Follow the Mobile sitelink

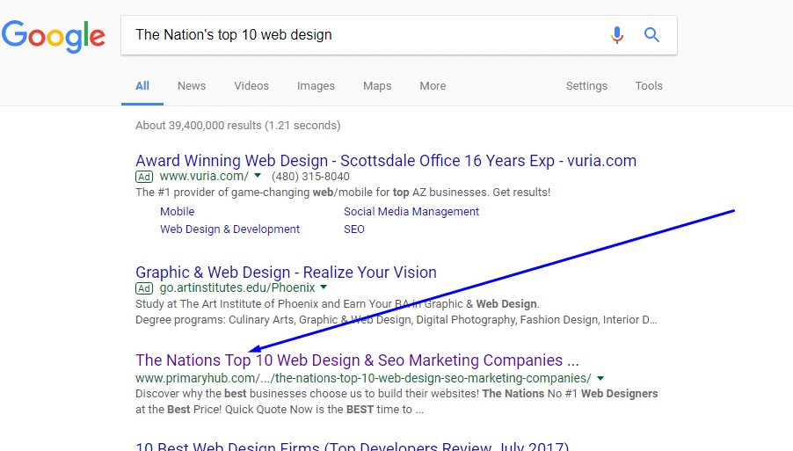[x=178, y=212]
